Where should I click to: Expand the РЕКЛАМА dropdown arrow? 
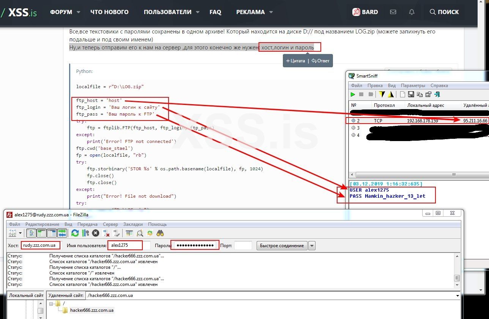271,12
